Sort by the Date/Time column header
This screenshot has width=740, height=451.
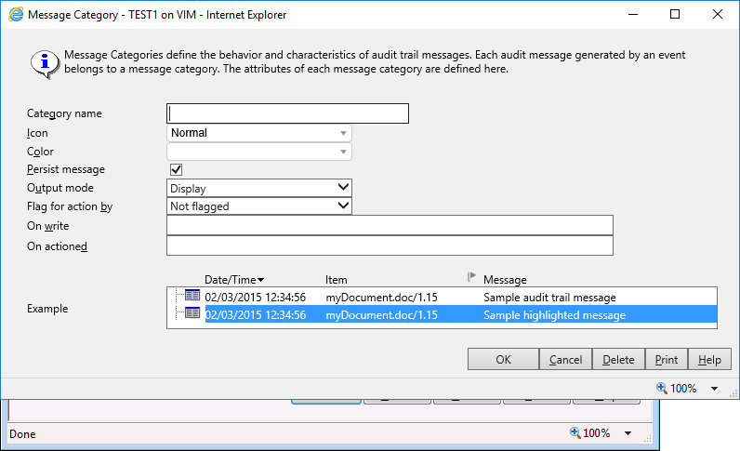click(x=233, y=279)
